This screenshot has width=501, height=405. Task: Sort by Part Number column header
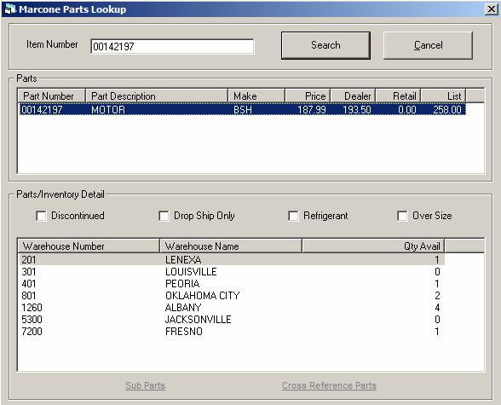(51, 95)
